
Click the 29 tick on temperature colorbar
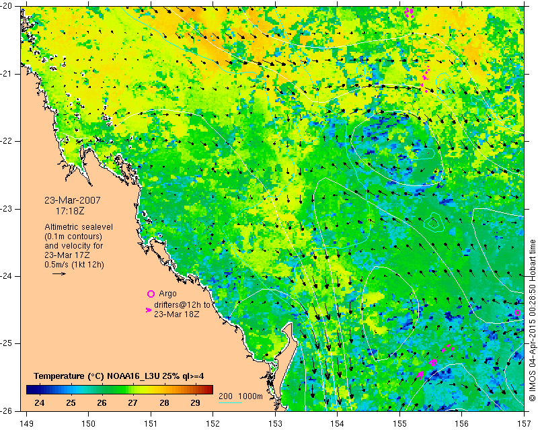[x=195, y=403]
